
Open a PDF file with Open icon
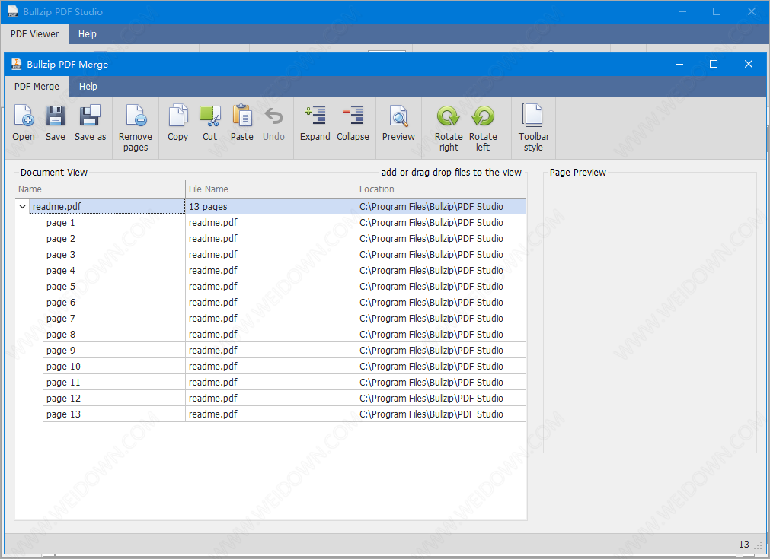pos(24,116)
